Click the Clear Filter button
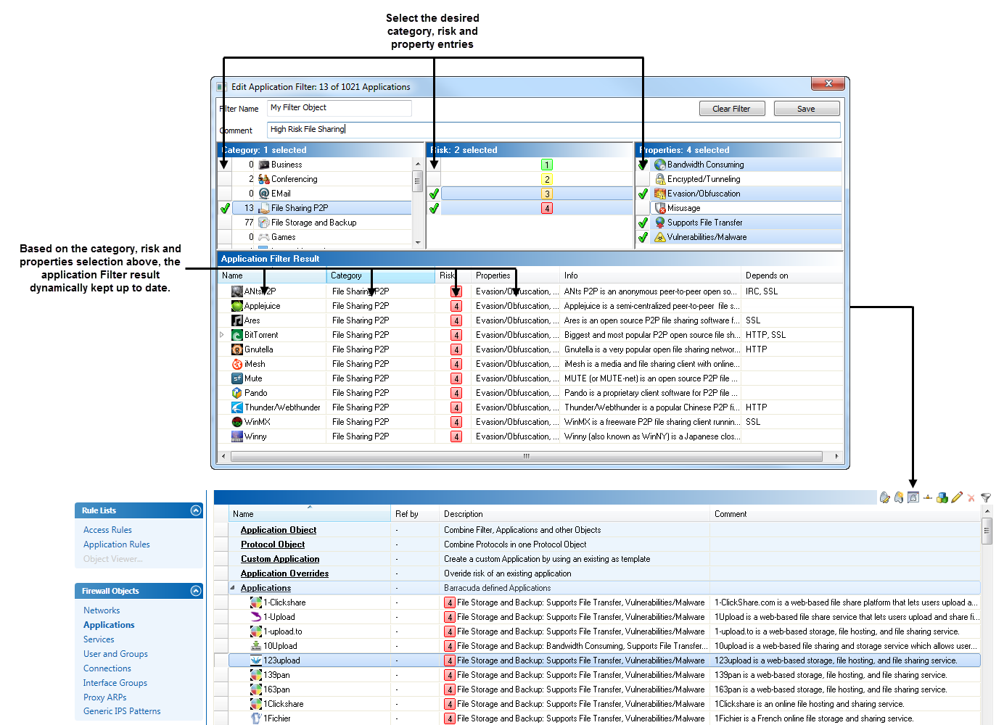Screen dimensions: 1004x725 731,109
